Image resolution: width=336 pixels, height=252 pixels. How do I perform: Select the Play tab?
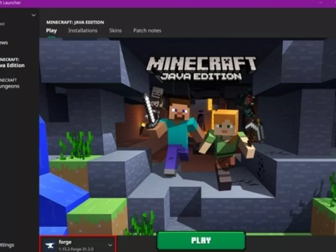click(x=51, y=31)
